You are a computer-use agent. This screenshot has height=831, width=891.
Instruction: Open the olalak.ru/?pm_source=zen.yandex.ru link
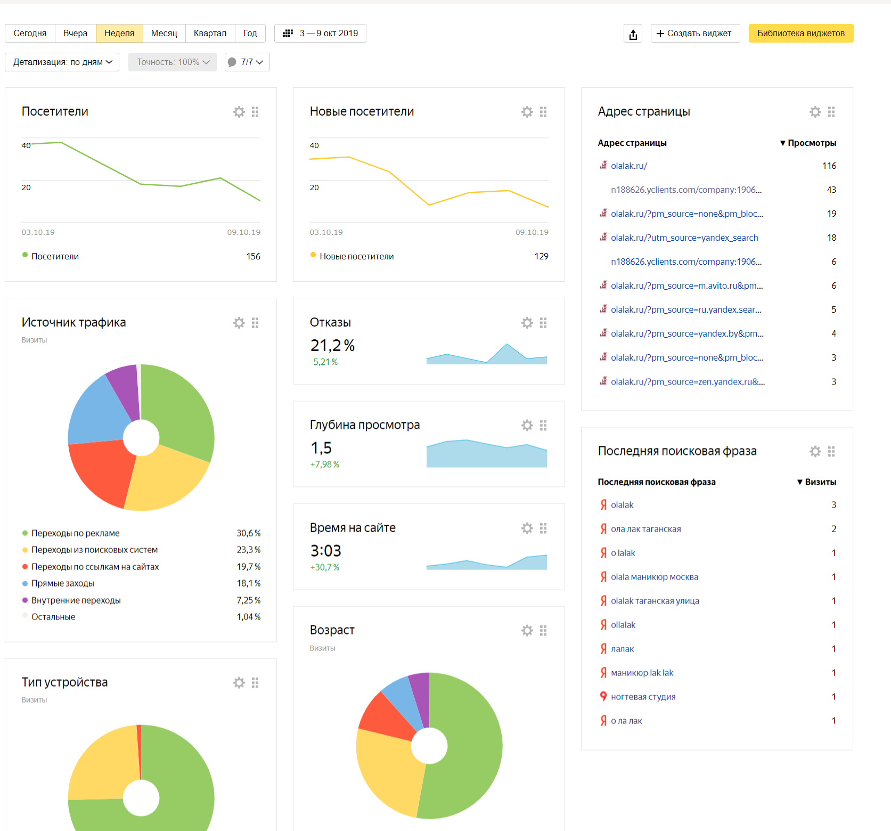click(688, 381)
